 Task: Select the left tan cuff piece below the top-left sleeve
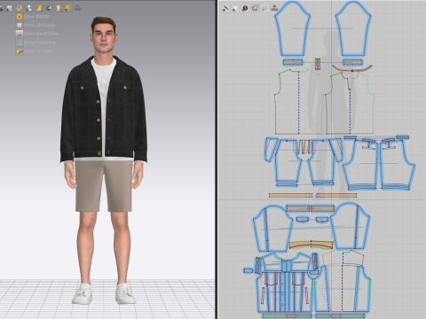coord(293,62)
